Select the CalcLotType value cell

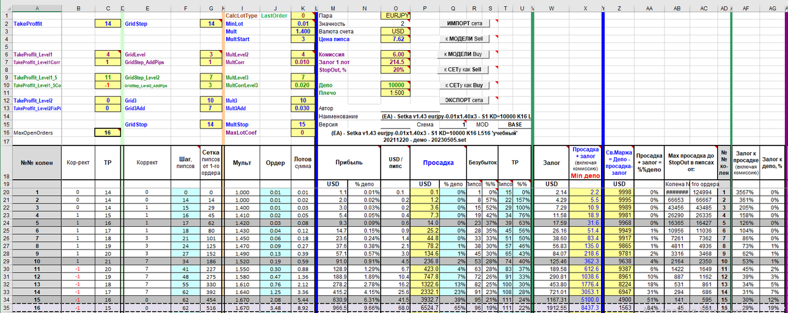tap(302, 15)
